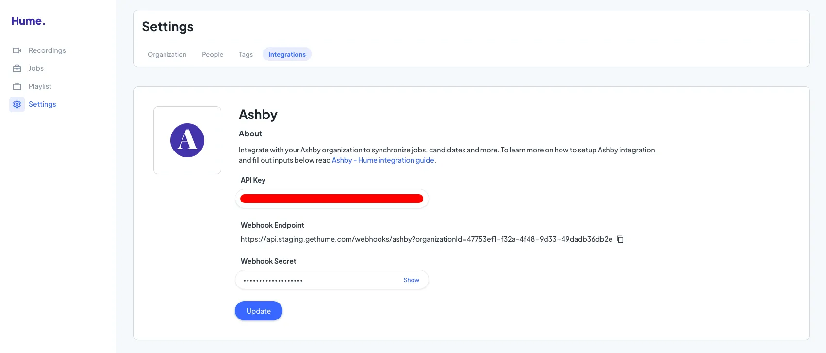Click the Update button
The height and width of the screenshot is (353, 826).
pyautogui.click(x=259, y=311)
